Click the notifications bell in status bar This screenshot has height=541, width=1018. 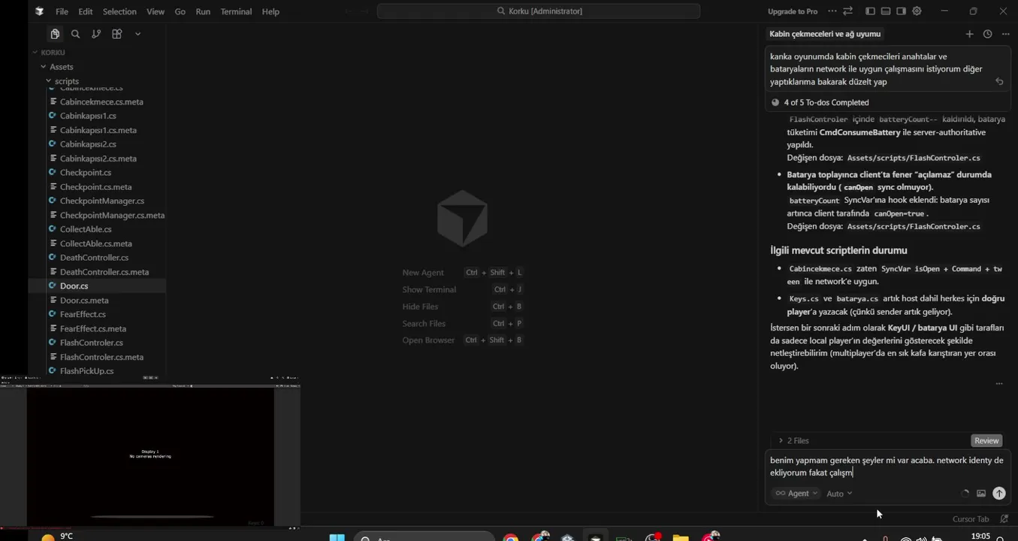coord(1004,519)
